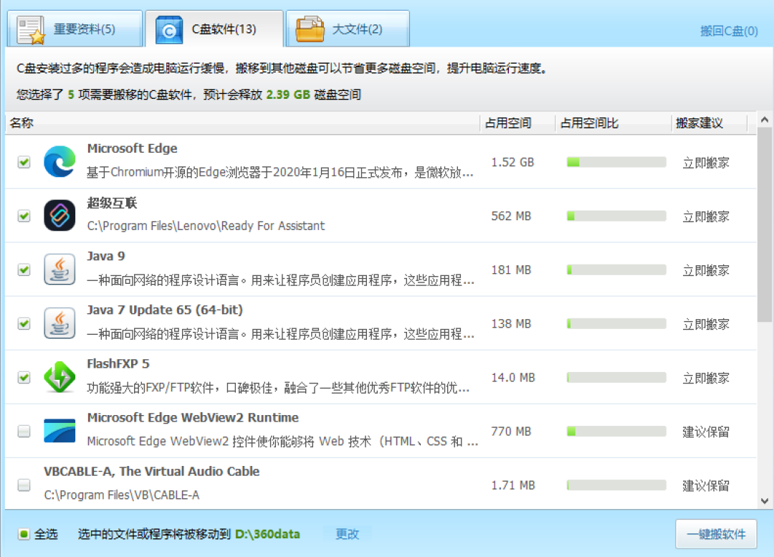Viewport: 774px width, 557px height.
Task: Switch to the 大文件(2) tab
Action: 348,29
